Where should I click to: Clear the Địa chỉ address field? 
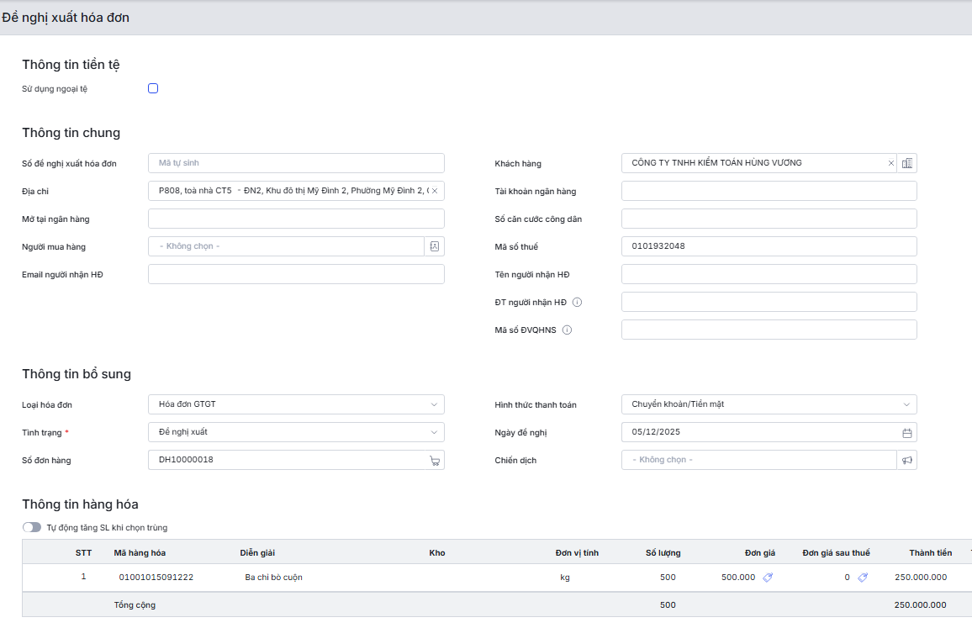pyautogui.click(x=434, y=191)
